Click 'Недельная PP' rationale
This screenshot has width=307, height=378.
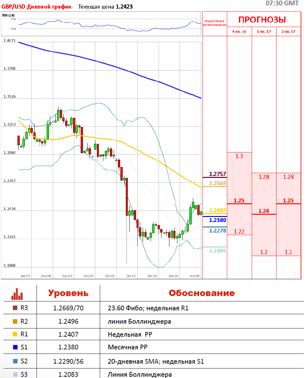point(130,334)
